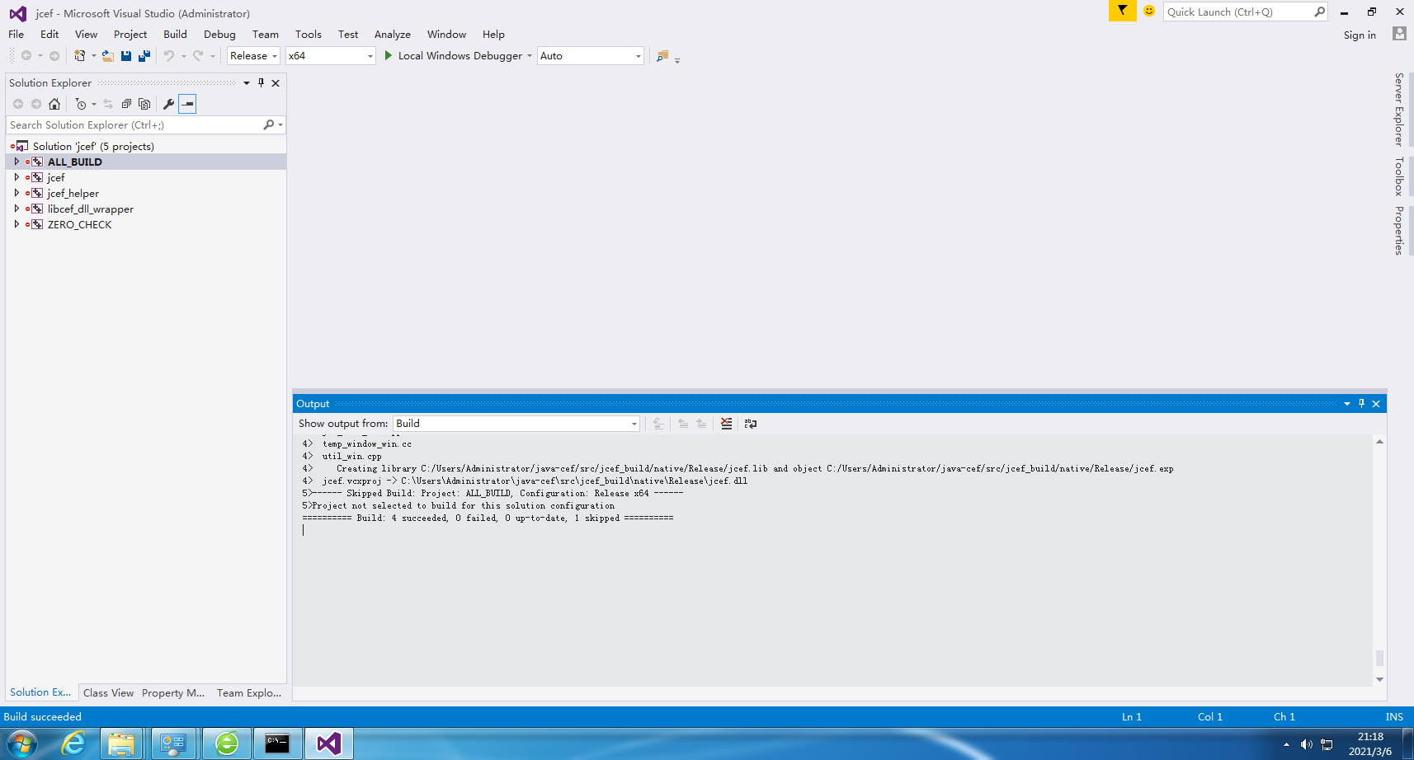Open the Build menu
Viewport: 1414px width, 760px height.
[x=175, y=35]
